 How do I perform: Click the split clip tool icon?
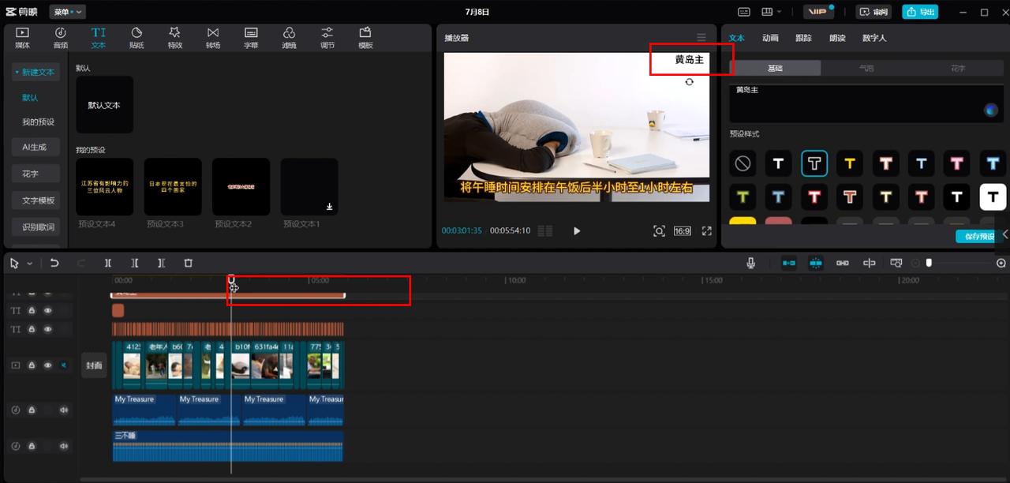[108, 263]
